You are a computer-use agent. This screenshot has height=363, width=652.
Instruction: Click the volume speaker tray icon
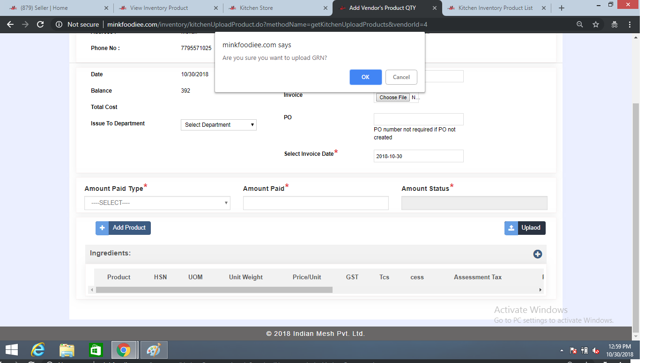596,350
